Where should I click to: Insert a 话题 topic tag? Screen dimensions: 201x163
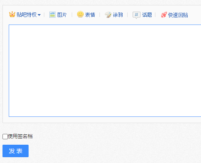point(147,15)
